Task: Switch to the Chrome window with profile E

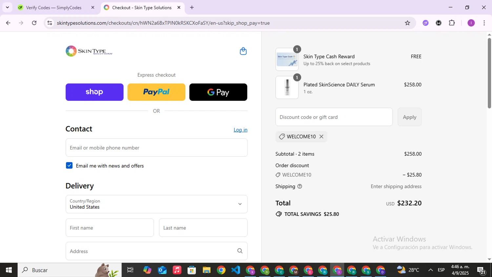Action: coord(308,270)
